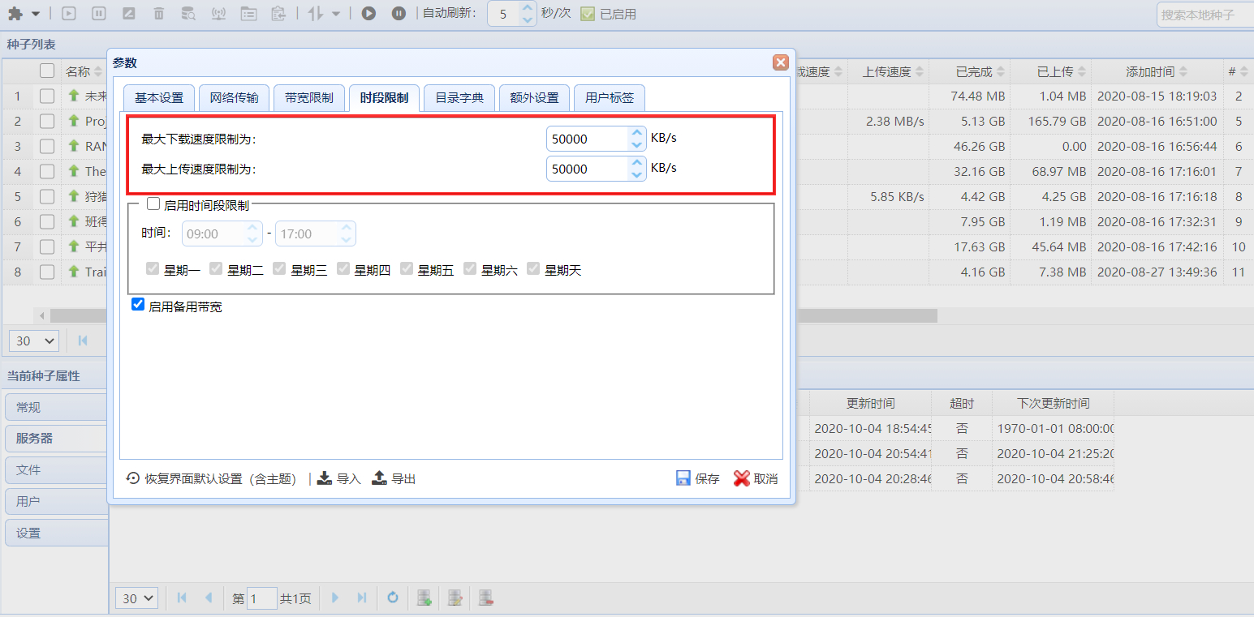Image resolution: width=1254 pixels, height=617 pixels.
Task: Sort the torrent list by 添加时间 column
Action: coord(1157,71)
